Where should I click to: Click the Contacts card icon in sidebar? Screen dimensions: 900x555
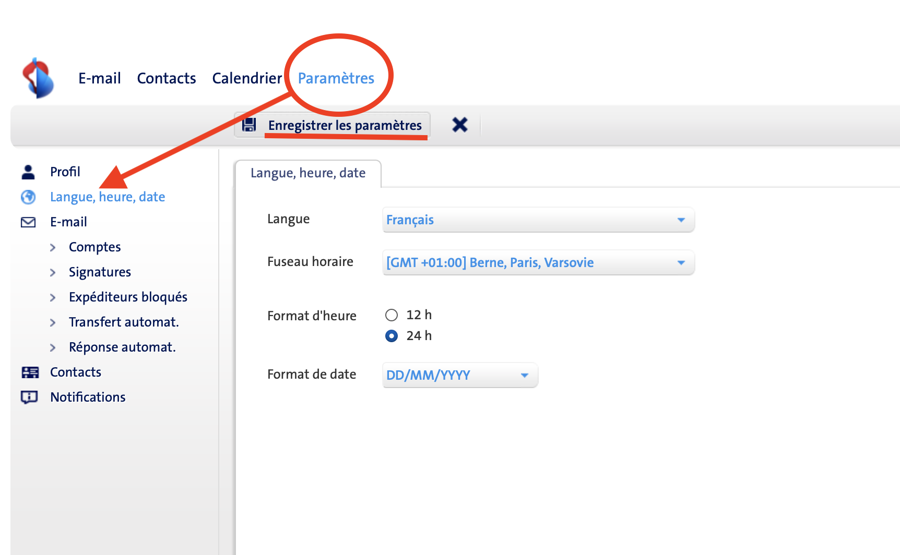click(30, 372)
